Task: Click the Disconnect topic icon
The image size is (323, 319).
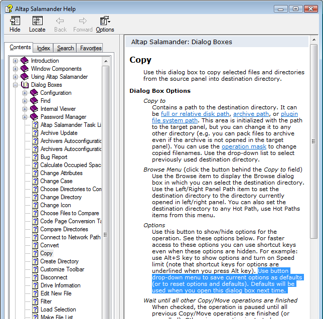Action: [x=35, y=277]
